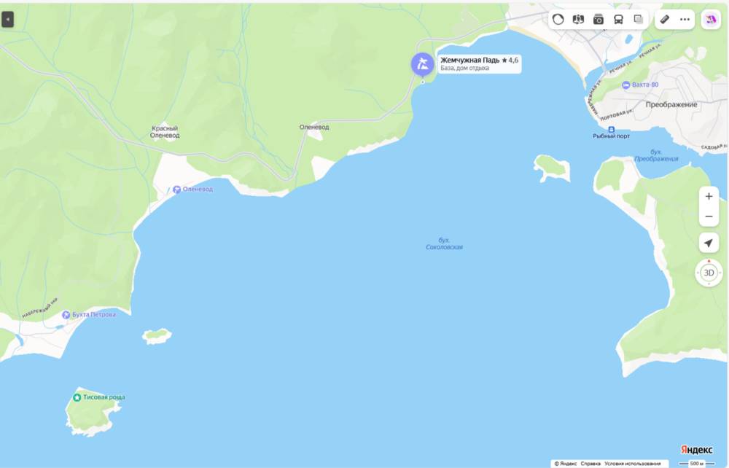Open Жемчужная Падь place label card
The width and height of the screenshot is (729, 468).
pos(480,63)
